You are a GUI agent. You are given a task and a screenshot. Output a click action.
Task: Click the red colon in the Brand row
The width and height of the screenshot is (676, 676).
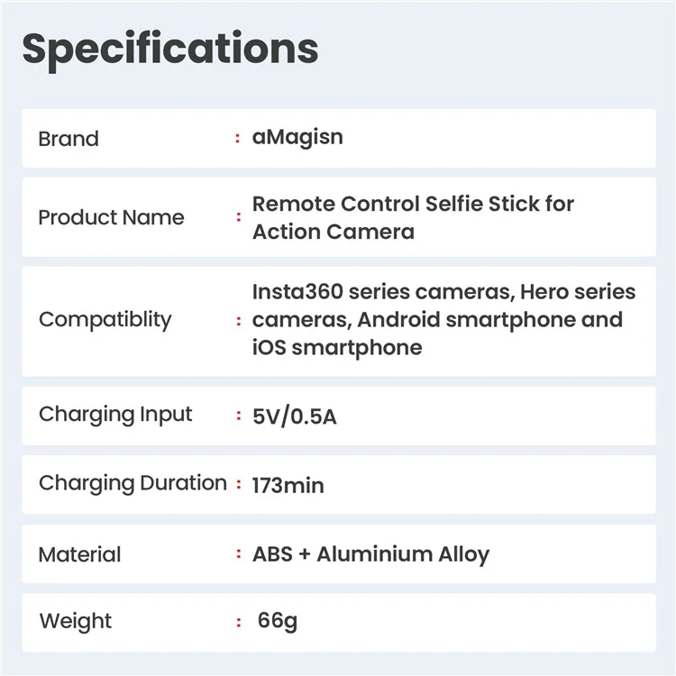pos(238,139)
